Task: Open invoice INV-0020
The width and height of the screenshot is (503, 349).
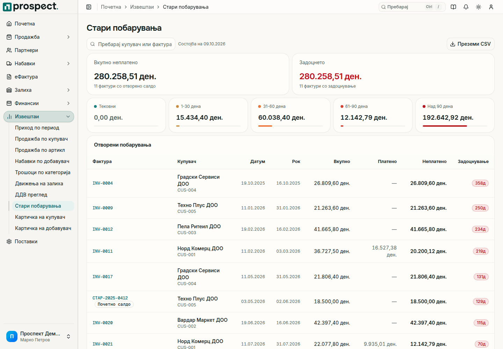Action: [103, 323]
